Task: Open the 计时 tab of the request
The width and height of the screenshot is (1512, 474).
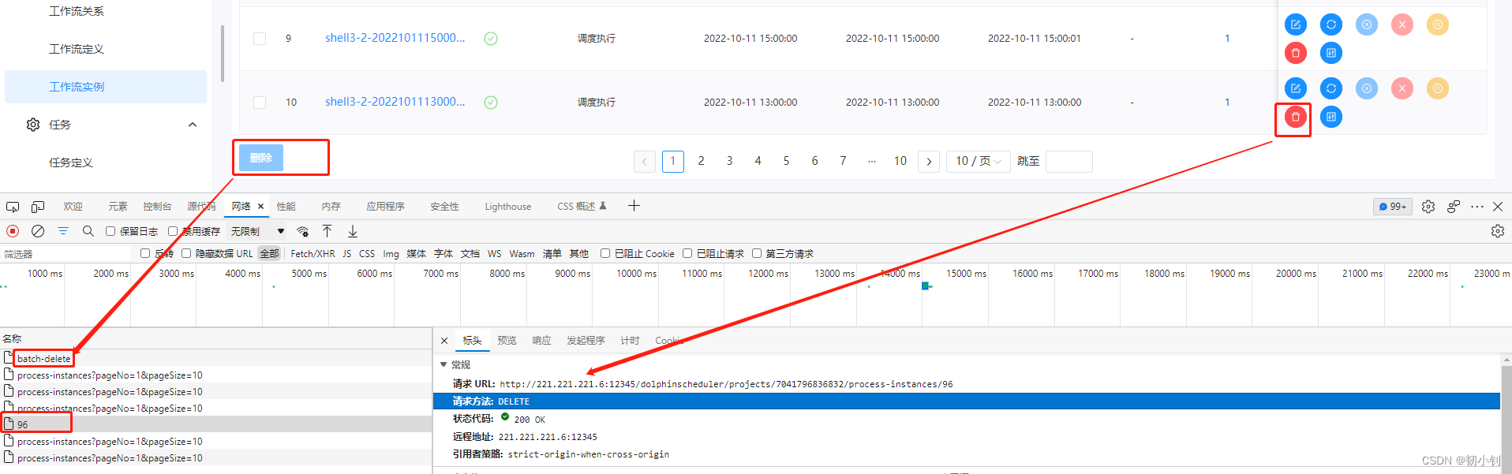Action: pos(630,341)
